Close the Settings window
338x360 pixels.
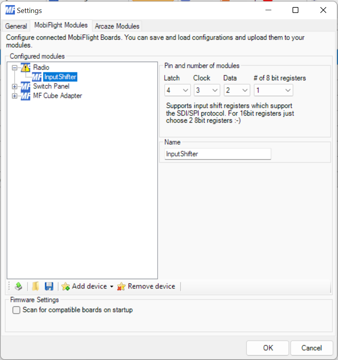[323, 10]
